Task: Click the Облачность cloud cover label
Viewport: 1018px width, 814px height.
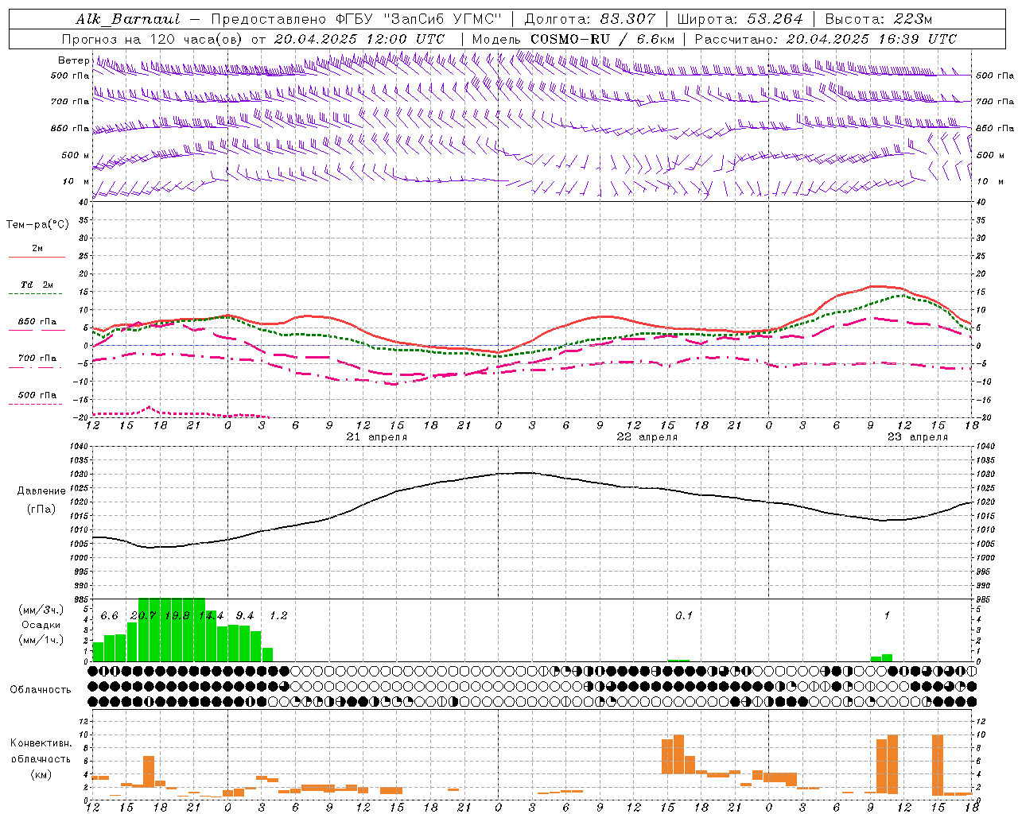Action: point(41,690)
